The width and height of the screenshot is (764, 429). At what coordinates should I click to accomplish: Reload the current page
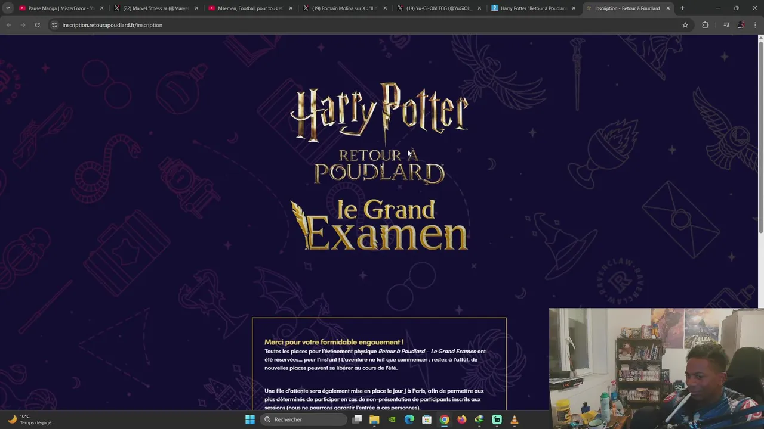pos(37,25)
